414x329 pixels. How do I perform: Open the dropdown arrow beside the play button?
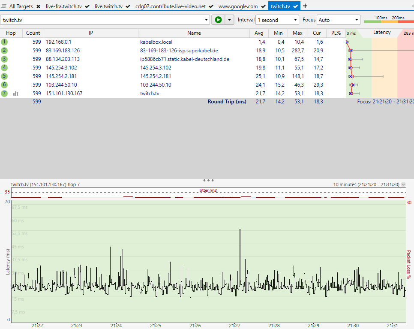pos(229,20)
